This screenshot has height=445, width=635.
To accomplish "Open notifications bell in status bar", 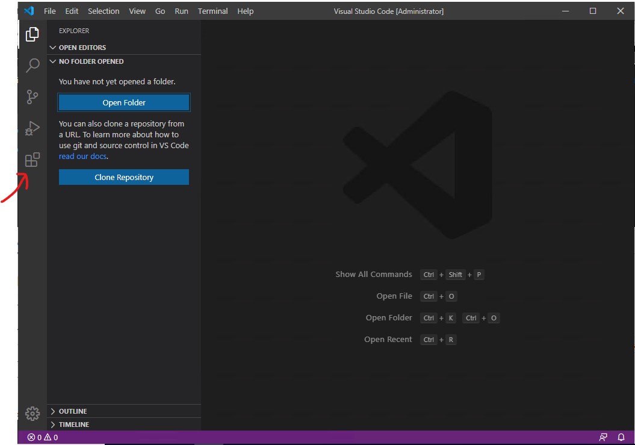I will pyautogui.click(x=621, y=437).
